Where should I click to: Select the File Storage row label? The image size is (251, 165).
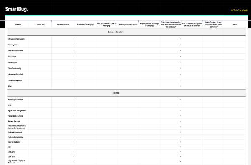click(x=12, y=56)
